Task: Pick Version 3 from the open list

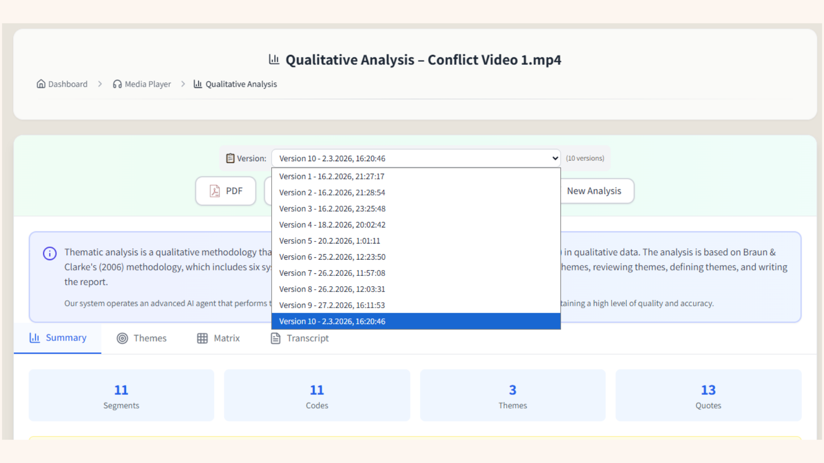Action: 332,208
